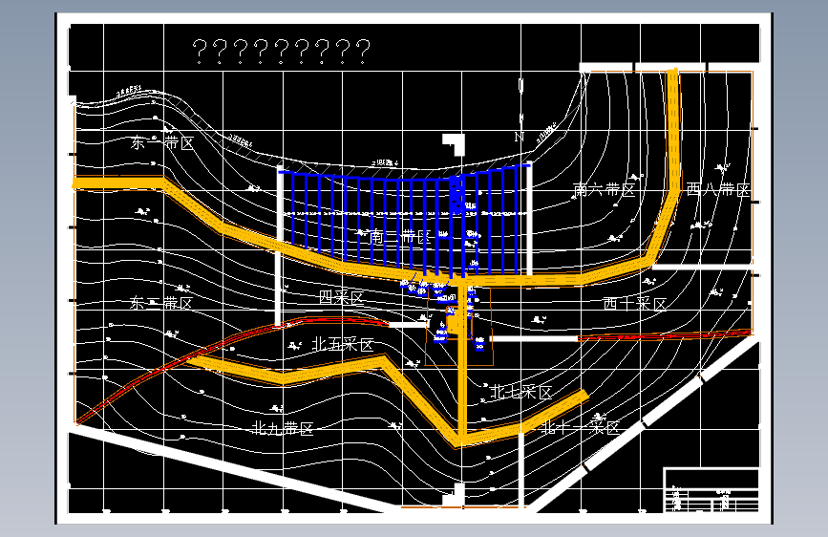828x537 pixels.
Task: Select the 东三带区 zone label
Action: click(161, 303)
